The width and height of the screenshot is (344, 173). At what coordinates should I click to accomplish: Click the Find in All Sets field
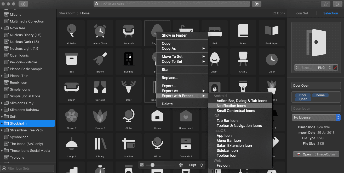pos(172,4)
